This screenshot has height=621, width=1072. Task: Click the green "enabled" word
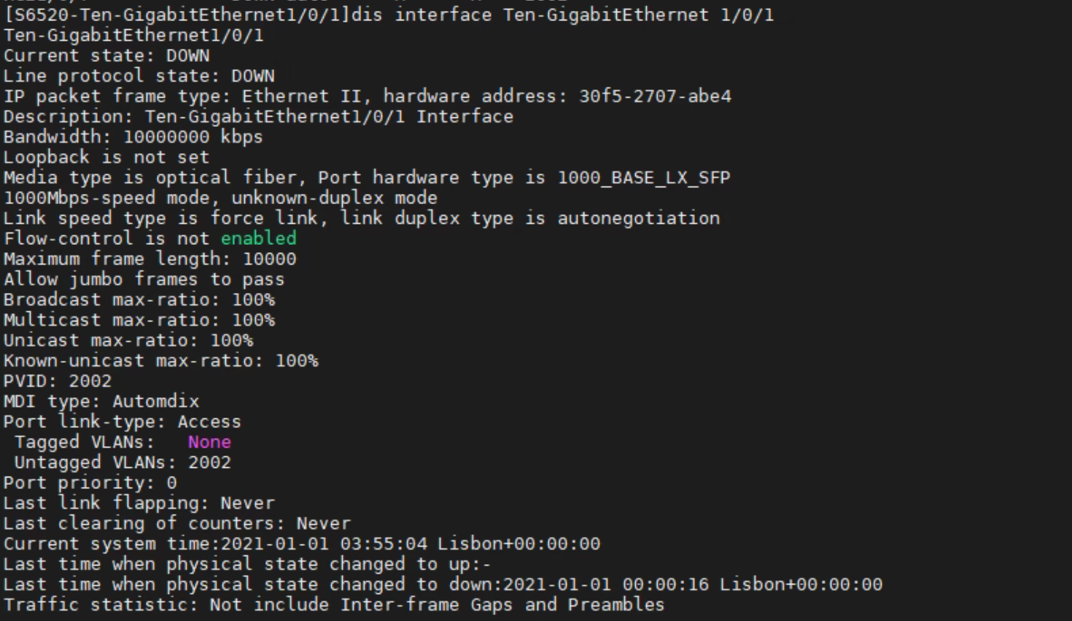click(x=258, y=238)
